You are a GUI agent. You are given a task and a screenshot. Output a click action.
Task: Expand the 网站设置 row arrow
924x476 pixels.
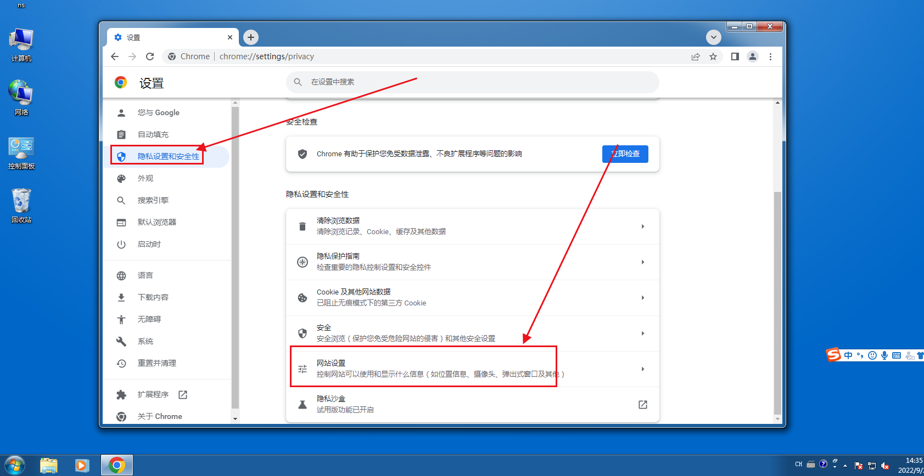pos(643,369)
